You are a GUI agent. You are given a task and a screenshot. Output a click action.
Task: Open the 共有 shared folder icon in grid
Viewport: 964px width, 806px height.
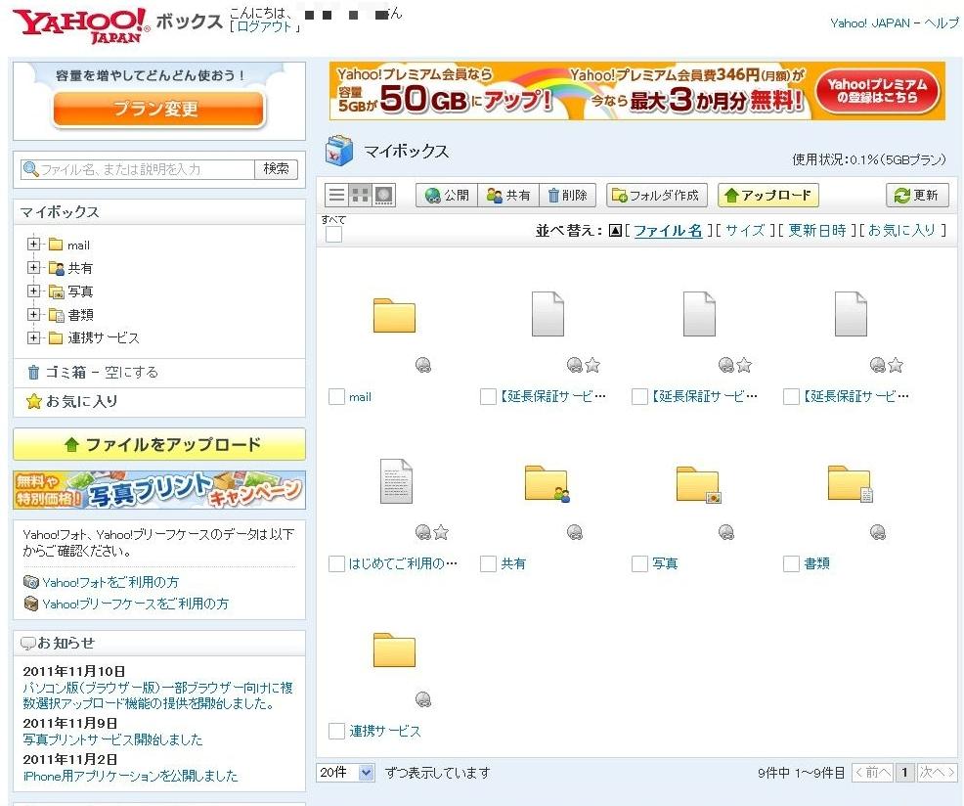pos(547,483)
